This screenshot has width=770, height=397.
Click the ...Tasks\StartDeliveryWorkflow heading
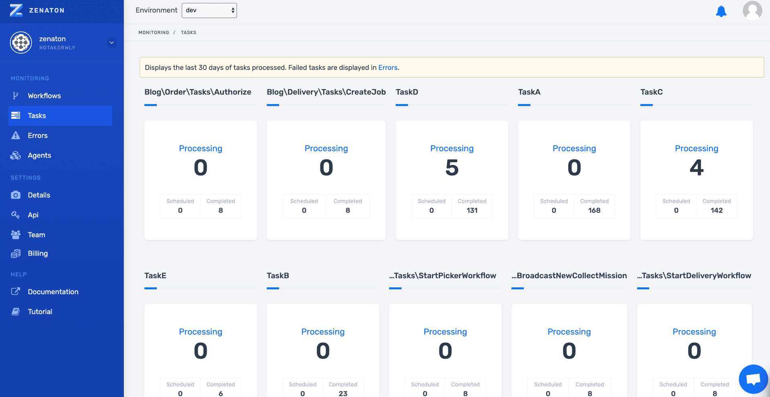pos(694,276)
